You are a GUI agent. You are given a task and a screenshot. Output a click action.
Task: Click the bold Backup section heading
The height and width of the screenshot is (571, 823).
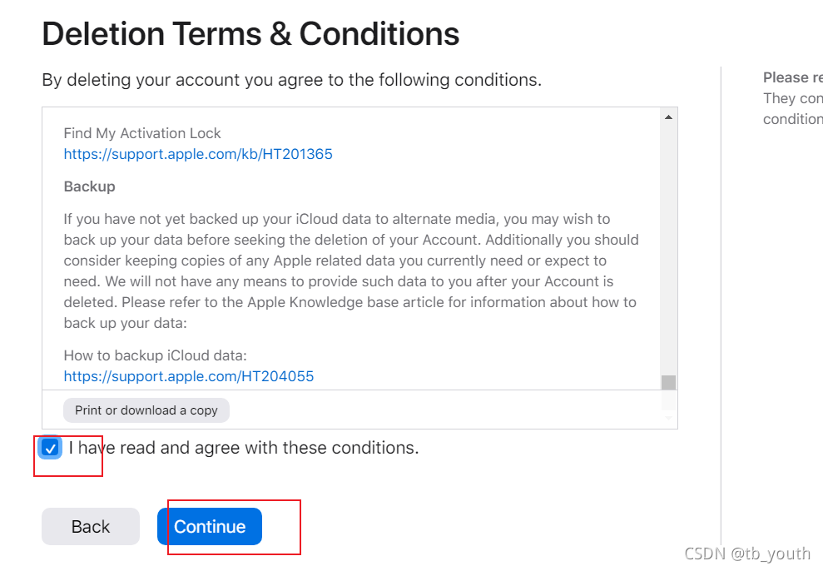coord(90,186)
